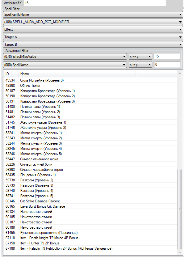Change the x != y comparison operator

pos(140,65)
